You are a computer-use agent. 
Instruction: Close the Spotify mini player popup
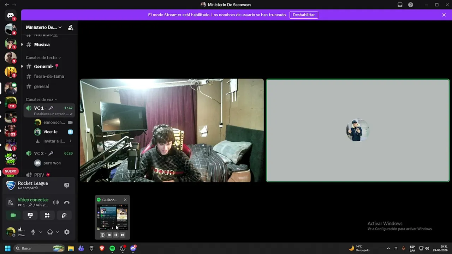pyautogui.click(x=125, y=200)
